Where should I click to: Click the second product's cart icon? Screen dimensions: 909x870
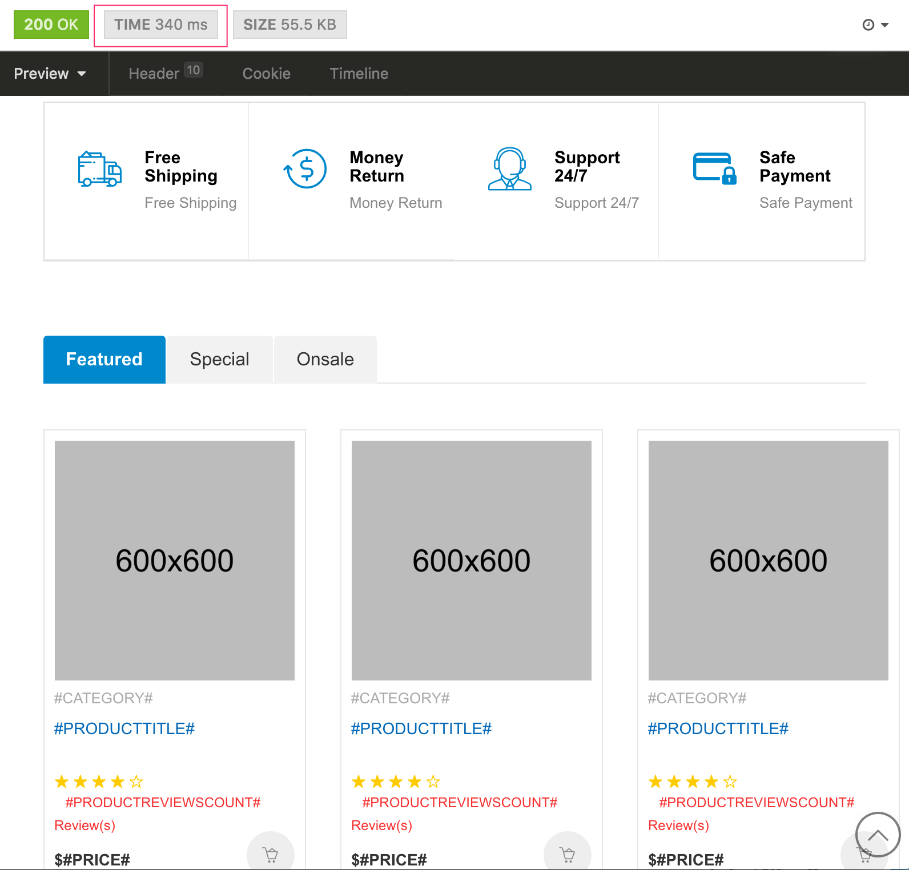click(567, 854)
